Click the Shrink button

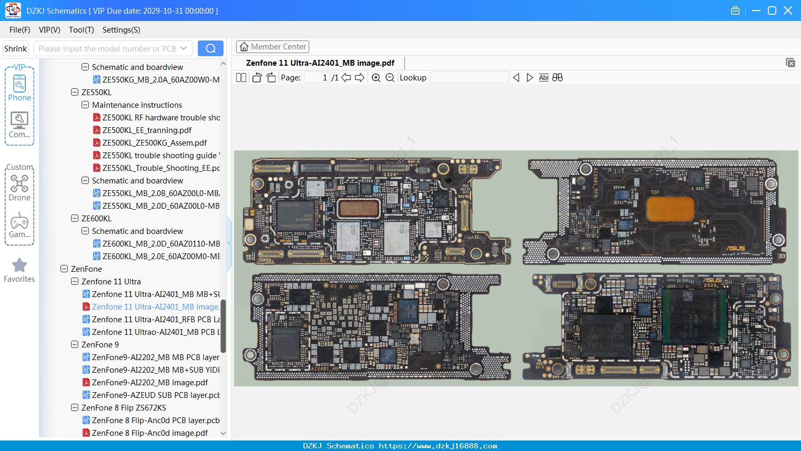[x=16, y=48]
